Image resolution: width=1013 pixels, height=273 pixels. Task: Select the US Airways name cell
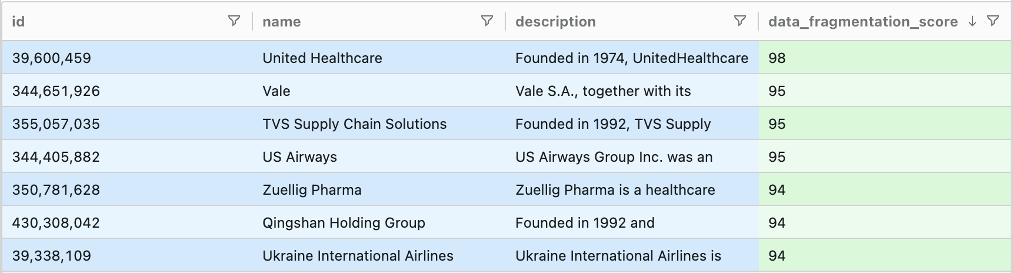[299, 157]
